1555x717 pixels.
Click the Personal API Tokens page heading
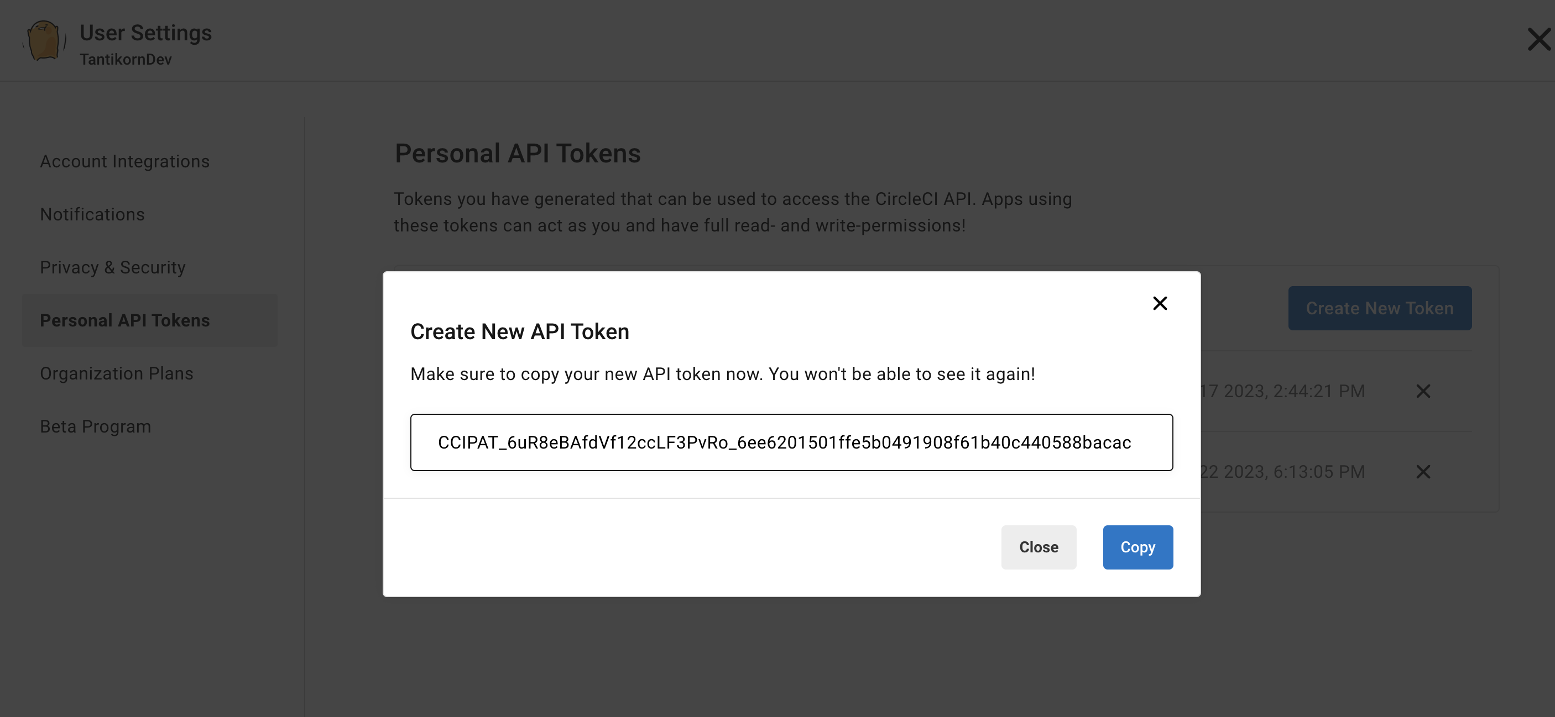[518, 153]
